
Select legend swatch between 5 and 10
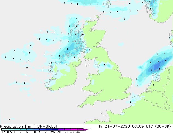coord(30,129)
